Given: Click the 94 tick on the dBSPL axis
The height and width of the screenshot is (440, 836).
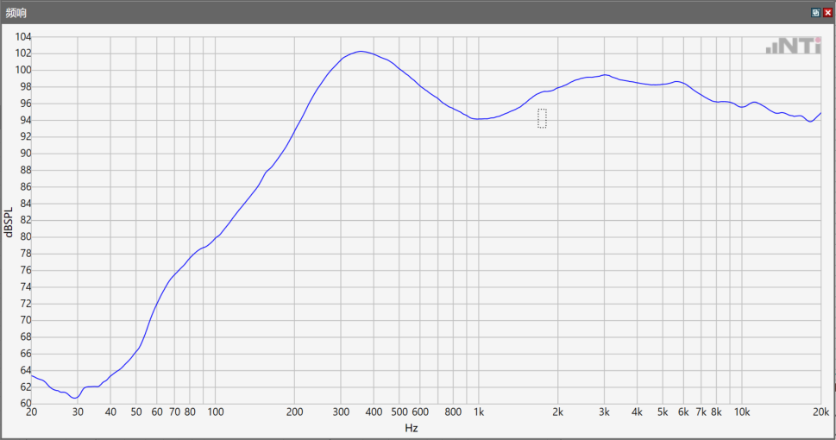Looking at the screenshot, I should pos(26,120).
